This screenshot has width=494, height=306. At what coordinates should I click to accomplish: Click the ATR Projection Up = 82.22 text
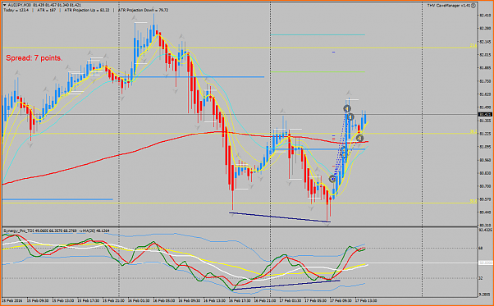click(87, 10)
